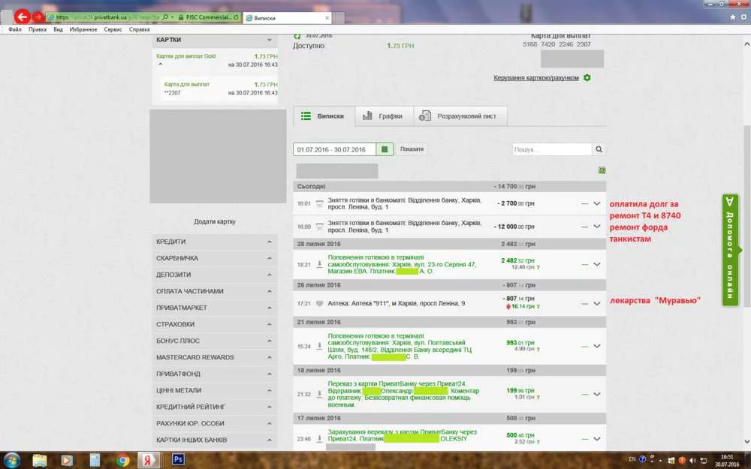Expand the ДЕПОЗИТИ sidebar section
This screenshot has width=751, height=469.
tap(215, 275)
